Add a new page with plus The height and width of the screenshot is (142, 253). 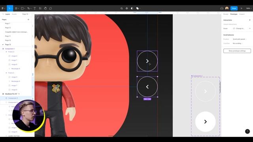click(28, 19)
